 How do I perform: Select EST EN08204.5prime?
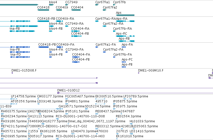click(x=40, y=114)
